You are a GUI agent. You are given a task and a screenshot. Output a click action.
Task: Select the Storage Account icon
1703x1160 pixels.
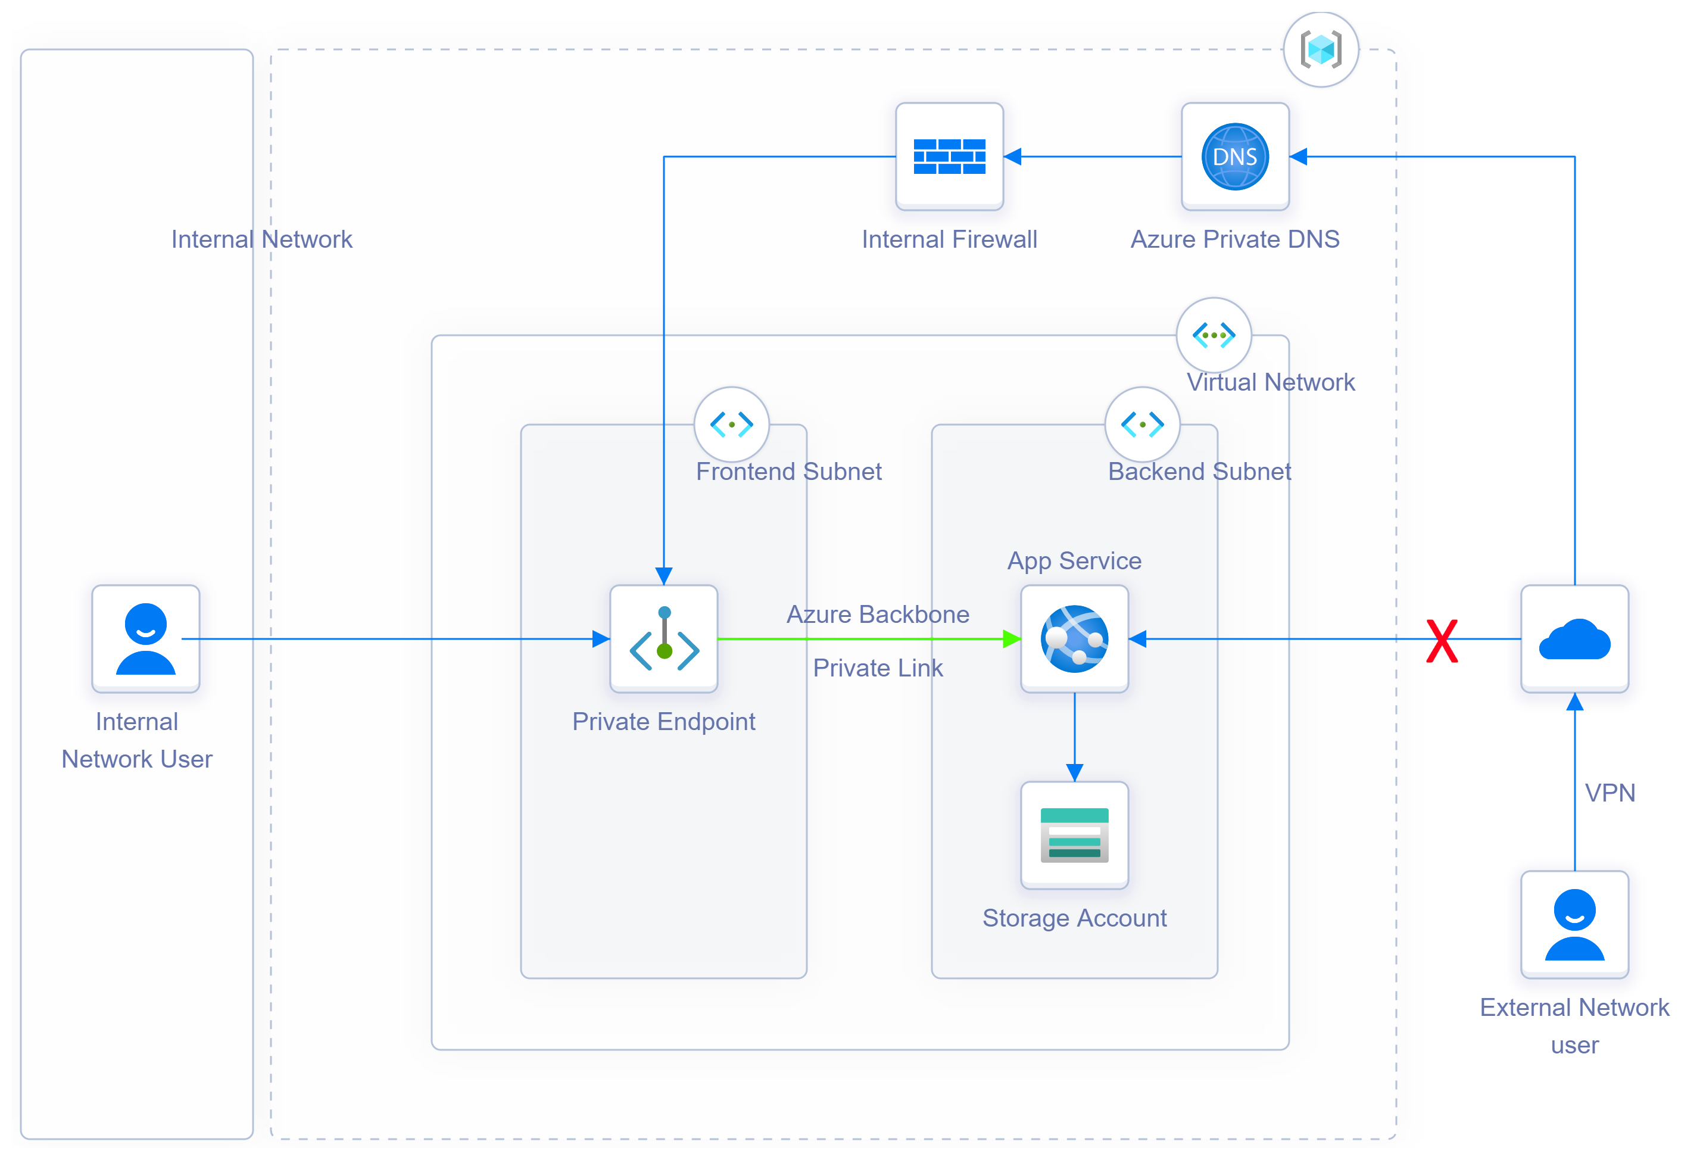click(1074, 835)
